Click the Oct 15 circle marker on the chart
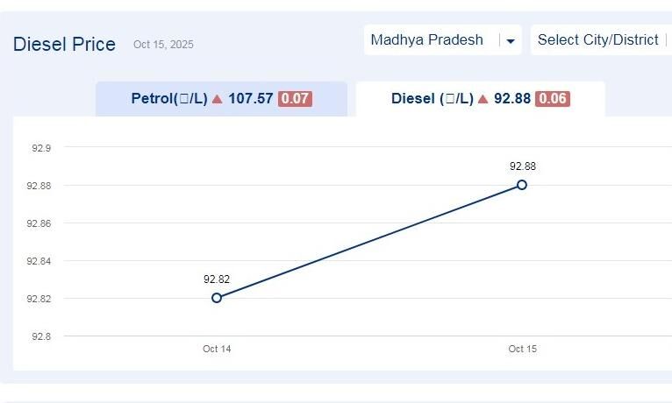Image resolution: width=672 pixels, height=403 pixels. [x=522, y=185]
